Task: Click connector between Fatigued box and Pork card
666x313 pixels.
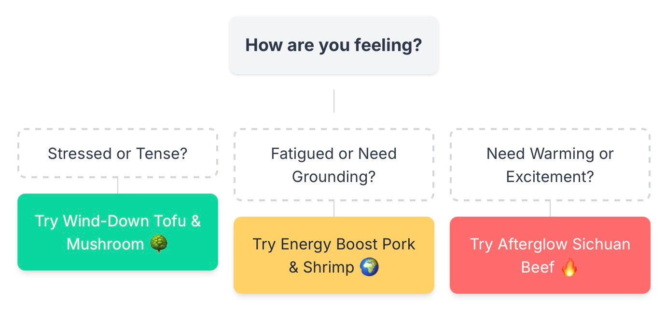Action: 334,209
